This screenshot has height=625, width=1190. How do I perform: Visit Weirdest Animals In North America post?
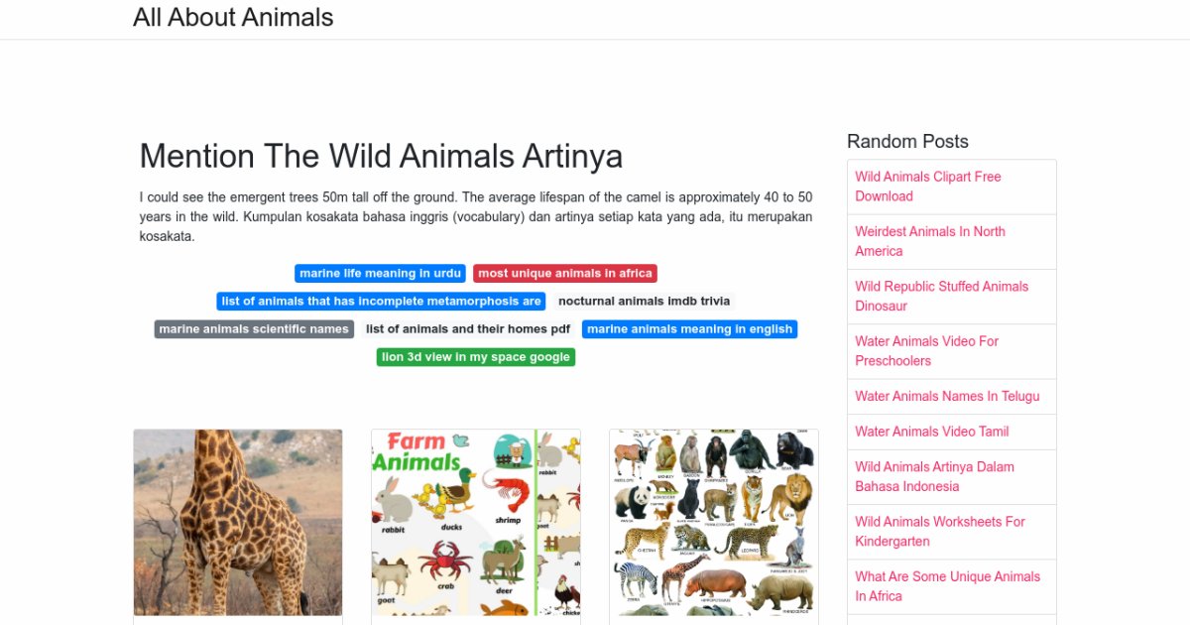(x=930, y=241)
